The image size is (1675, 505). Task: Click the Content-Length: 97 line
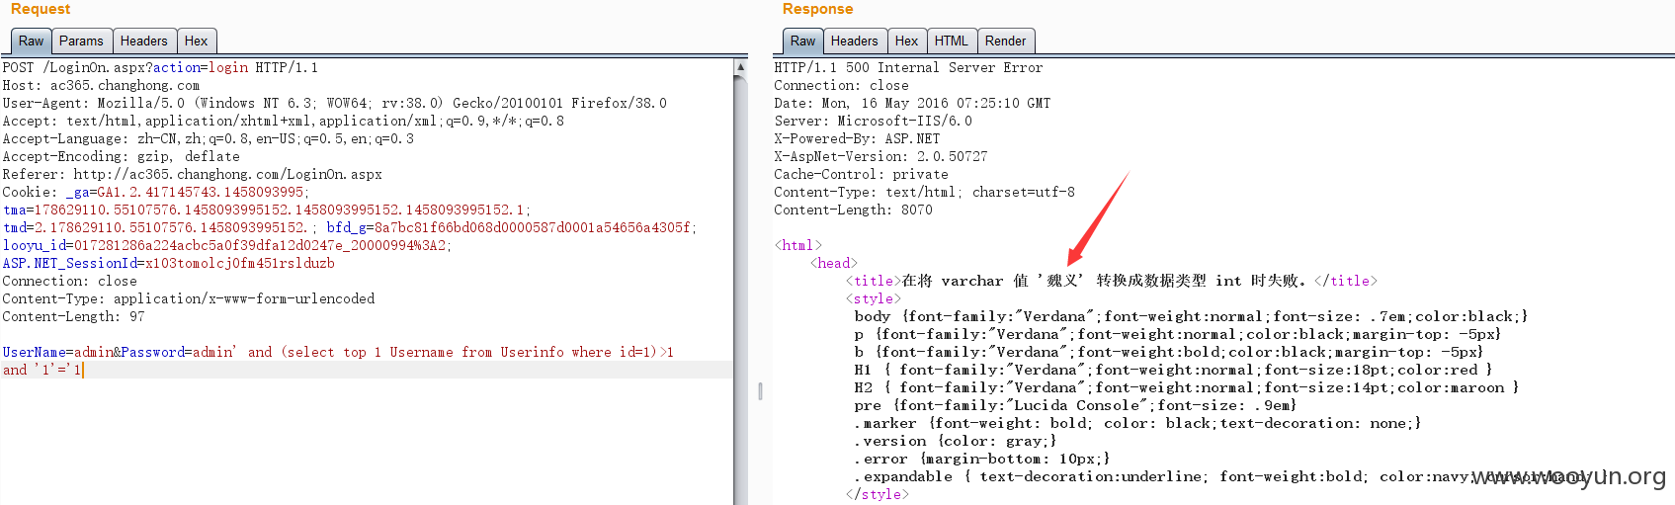[x=73, y=316]
